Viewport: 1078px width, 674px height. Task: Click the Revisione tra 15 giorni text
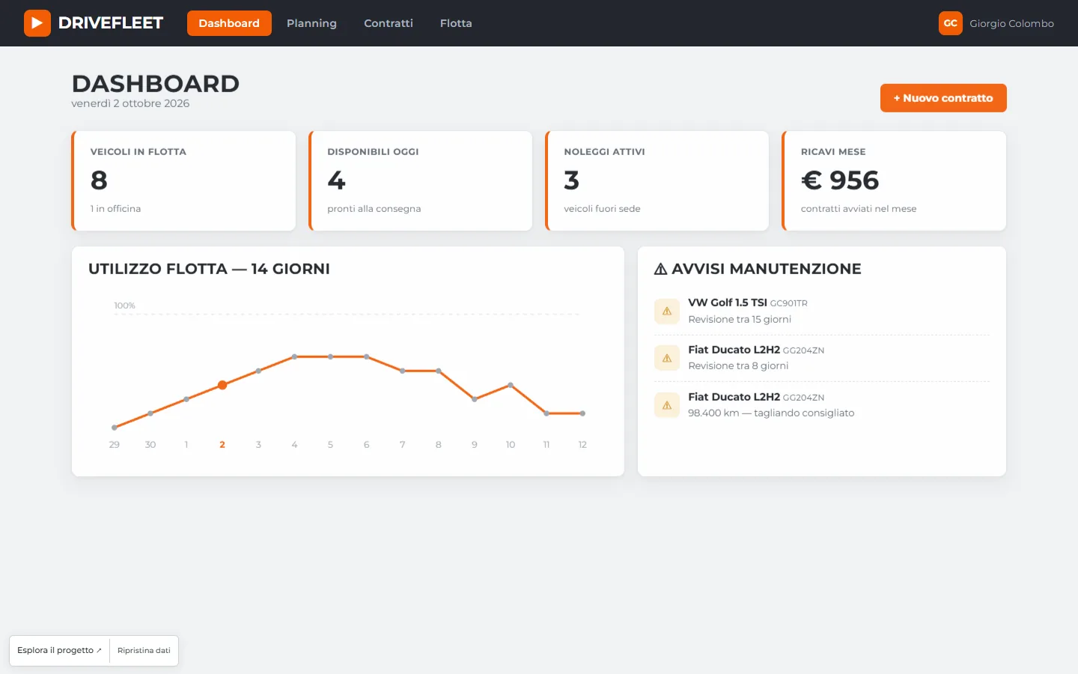(740, 319)
